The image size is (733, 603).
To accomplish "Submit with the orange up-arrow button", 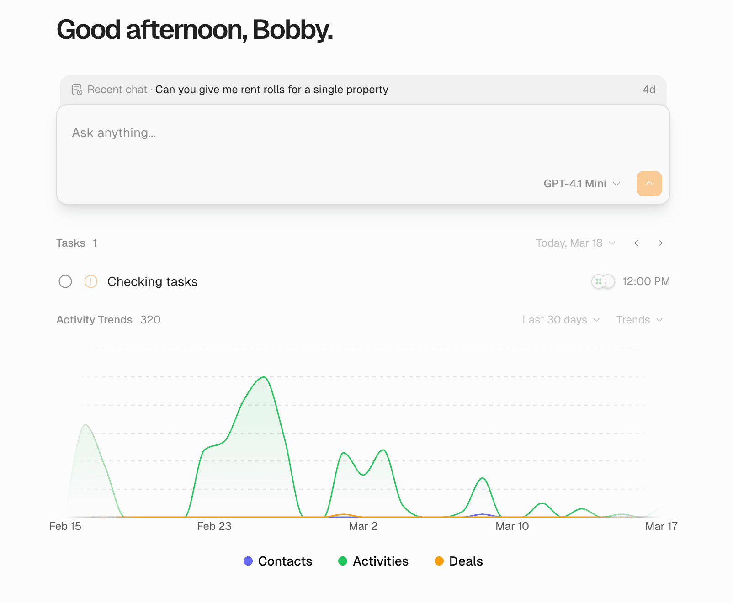I will coord(649,183).
